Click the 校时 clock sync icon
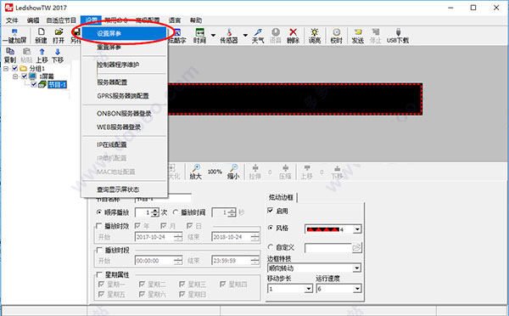This screenshot has height=316, width=509. click(336, 36)
